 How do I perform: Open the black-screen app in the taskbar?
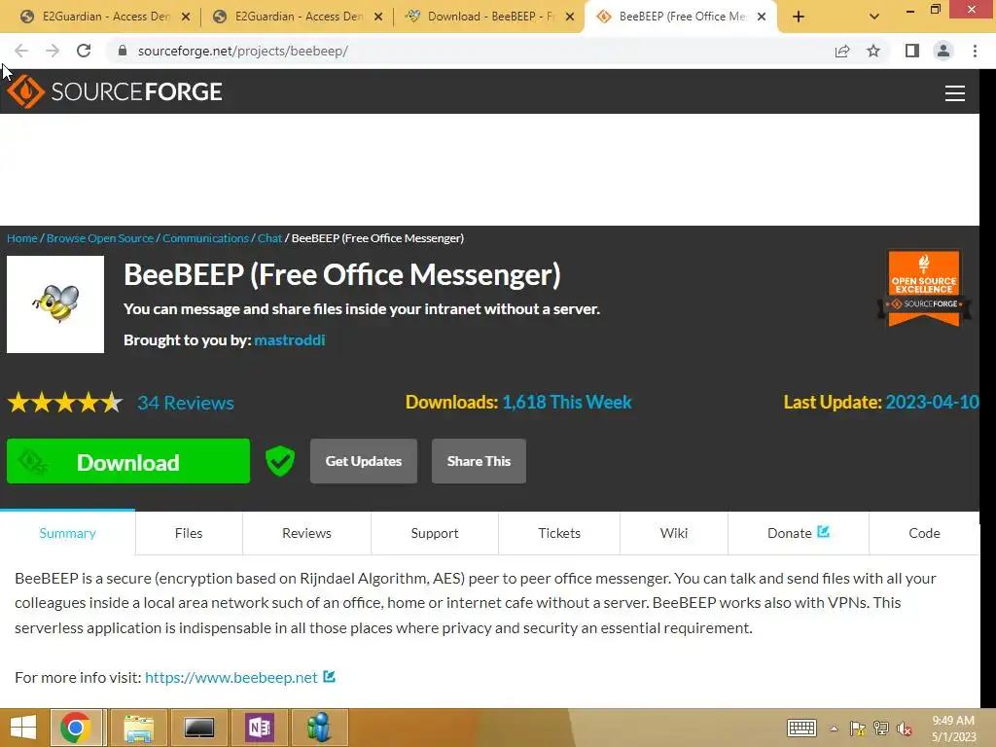point(198,728)
